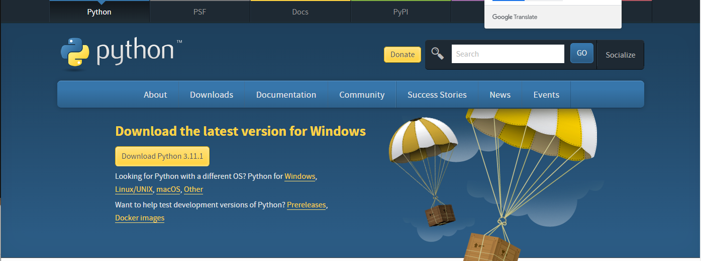Click Download Python 3.11.1 button
The width and height of the screenshot is (701, 261).
coord(162,156)
